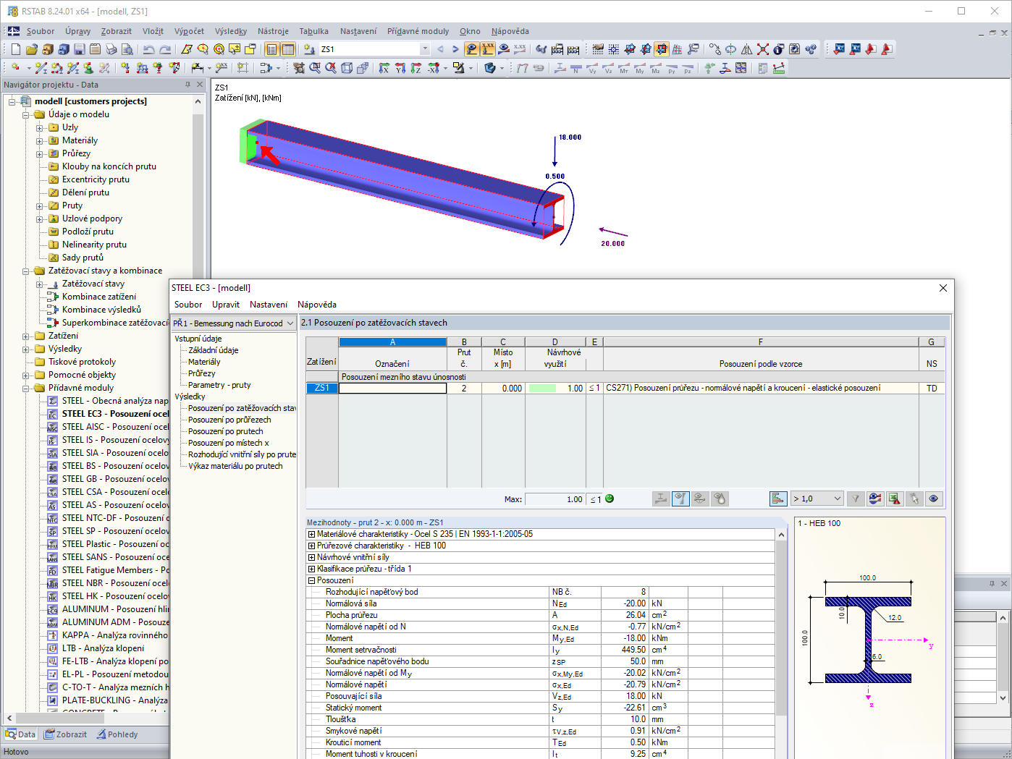Go to the previous load case arrow

(440, 49)
